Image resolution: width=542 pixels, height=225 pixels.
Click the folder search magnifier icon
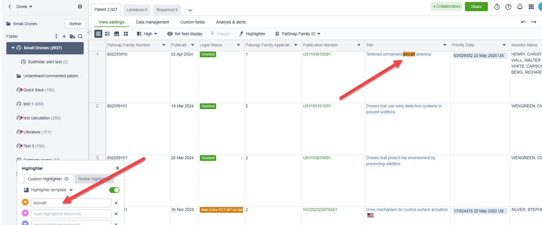(80, 36)
